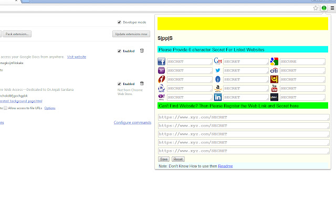Focus the secret field next to YouTube
Screen dimensions: 336x210
coord(302,88)
